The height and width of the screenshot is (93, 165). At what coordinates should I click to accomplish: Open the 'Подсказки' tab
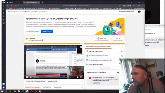(57, 87)
